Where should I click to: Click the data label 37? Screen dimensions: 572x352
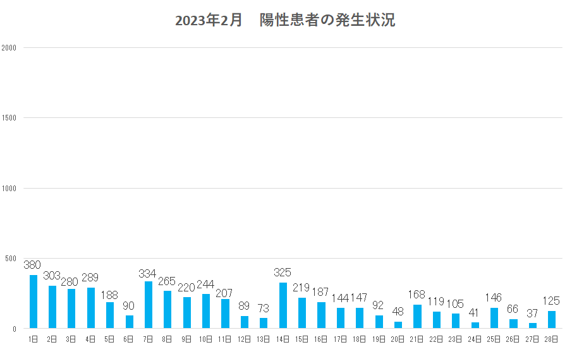click(532, 313)
